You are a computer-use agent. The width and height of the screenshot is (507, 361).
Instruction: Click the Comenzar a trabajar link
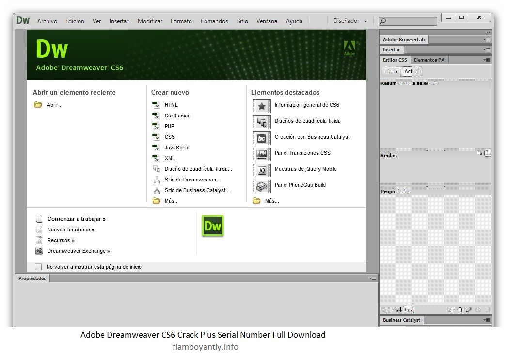[76, 219]
